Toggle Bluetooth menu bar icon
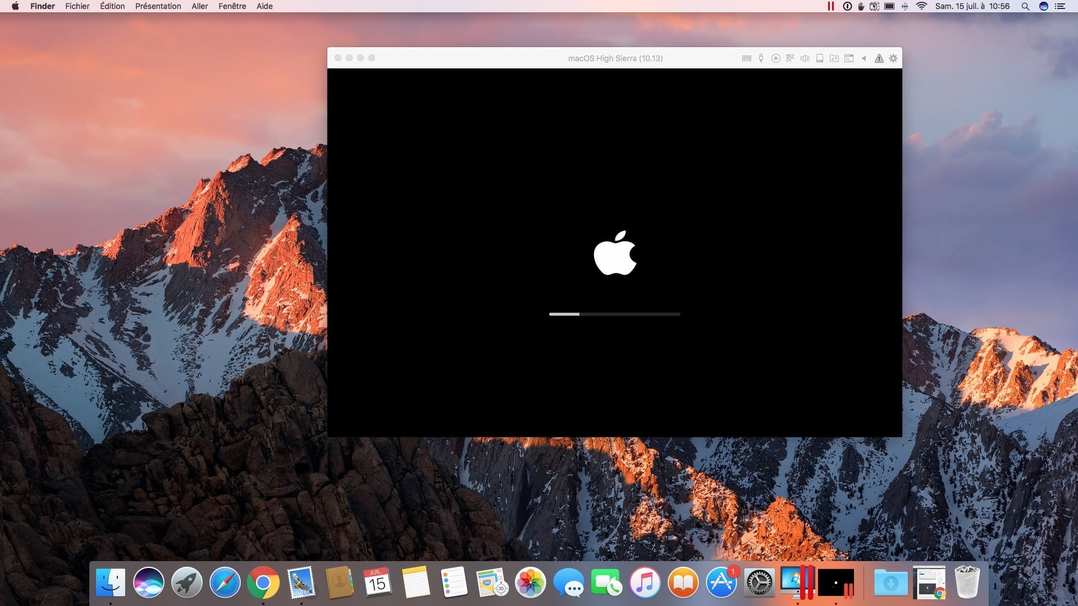Screen dimensions: 1078x606 [905, 6]
